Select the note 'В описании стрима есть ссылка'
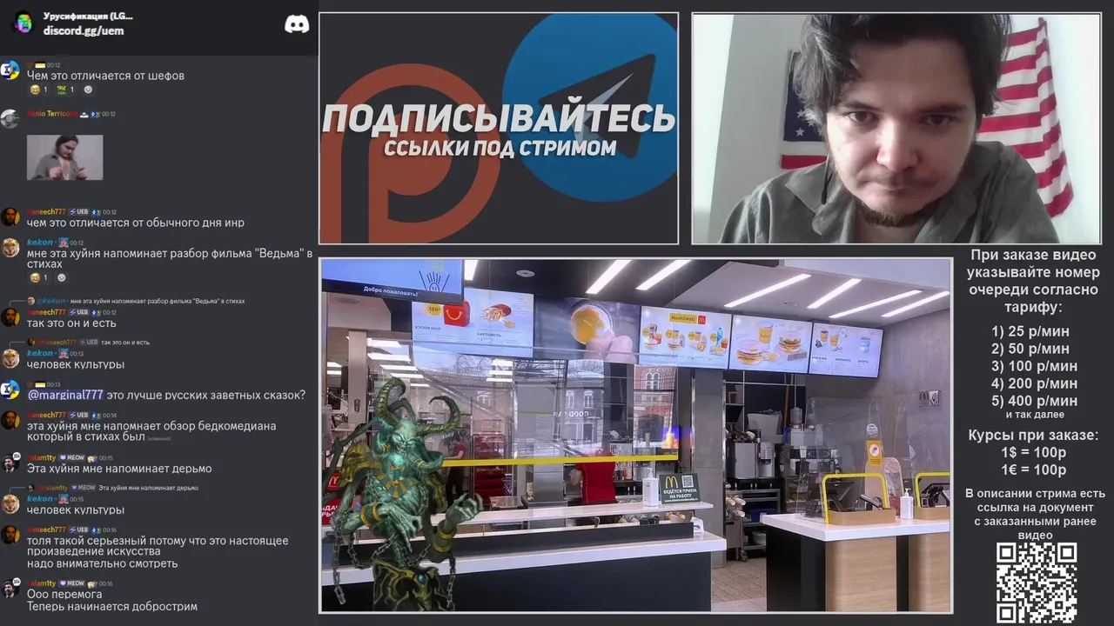 [1036, 500]
